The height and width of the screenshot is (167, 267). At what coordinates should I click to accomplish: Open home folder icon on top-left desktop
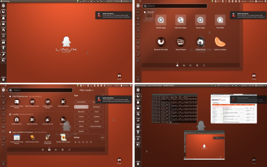pyautogui.click(x=119, y=76)
